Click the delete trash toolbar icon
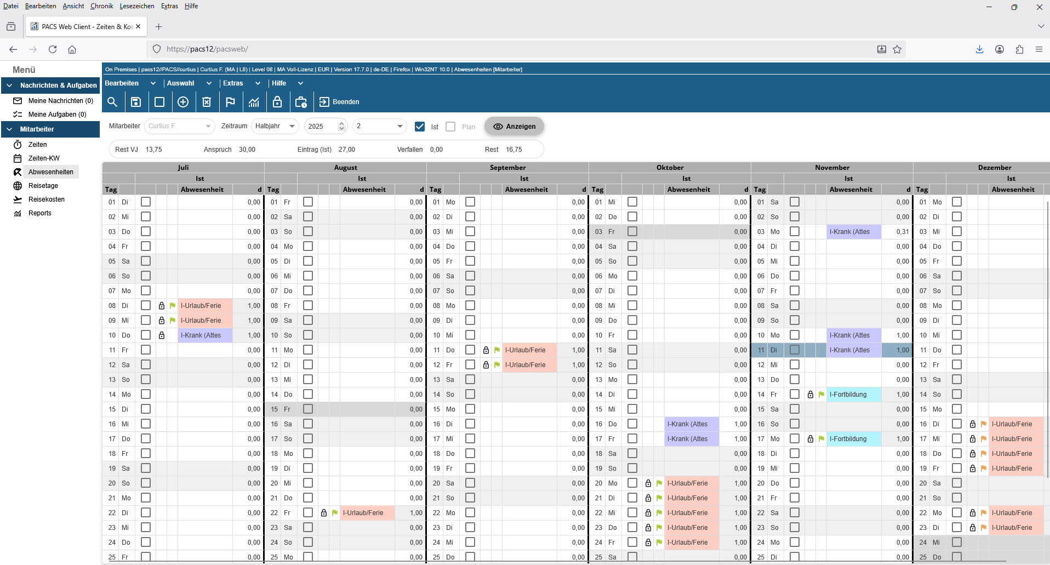 [x=207, y=102]
